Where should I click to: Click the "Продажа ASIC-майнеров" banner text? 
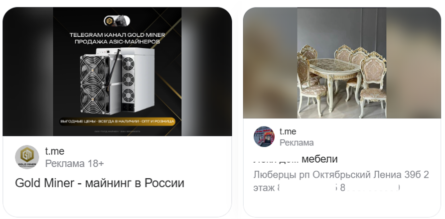pos(117,42)
